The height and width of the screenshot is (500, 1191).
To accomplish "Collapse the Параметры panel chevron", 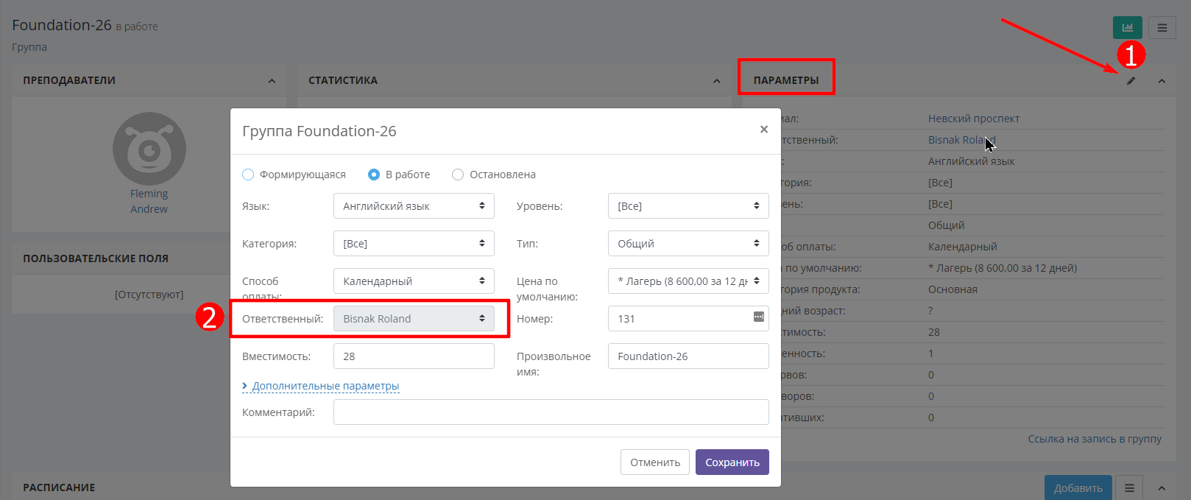I will (x=1162, y=81).
